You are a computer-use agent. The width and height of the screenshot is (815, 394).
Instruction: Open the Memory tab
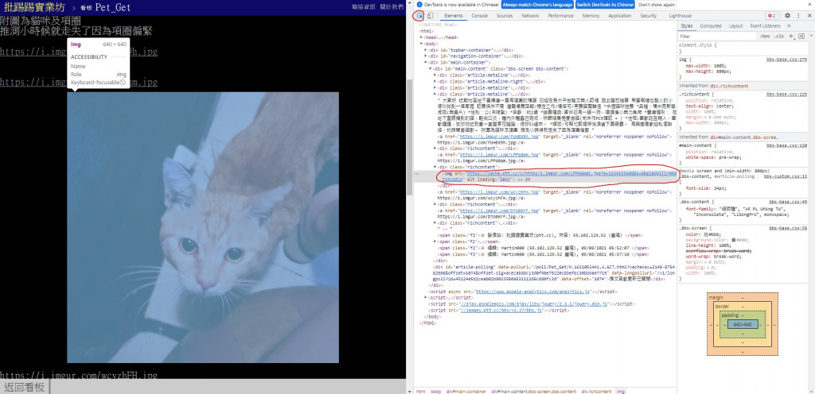(x=591, y=16)
